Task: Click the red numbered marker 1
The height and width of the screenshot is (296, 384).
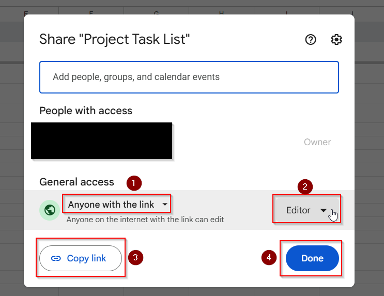Action: click(x=134, y=183)
